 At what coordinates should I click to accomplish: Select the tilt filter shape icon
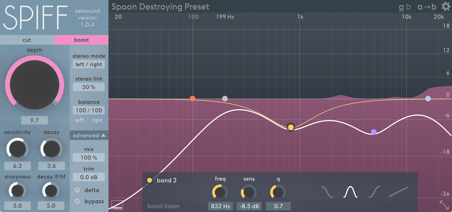click(x=398, y=192)
